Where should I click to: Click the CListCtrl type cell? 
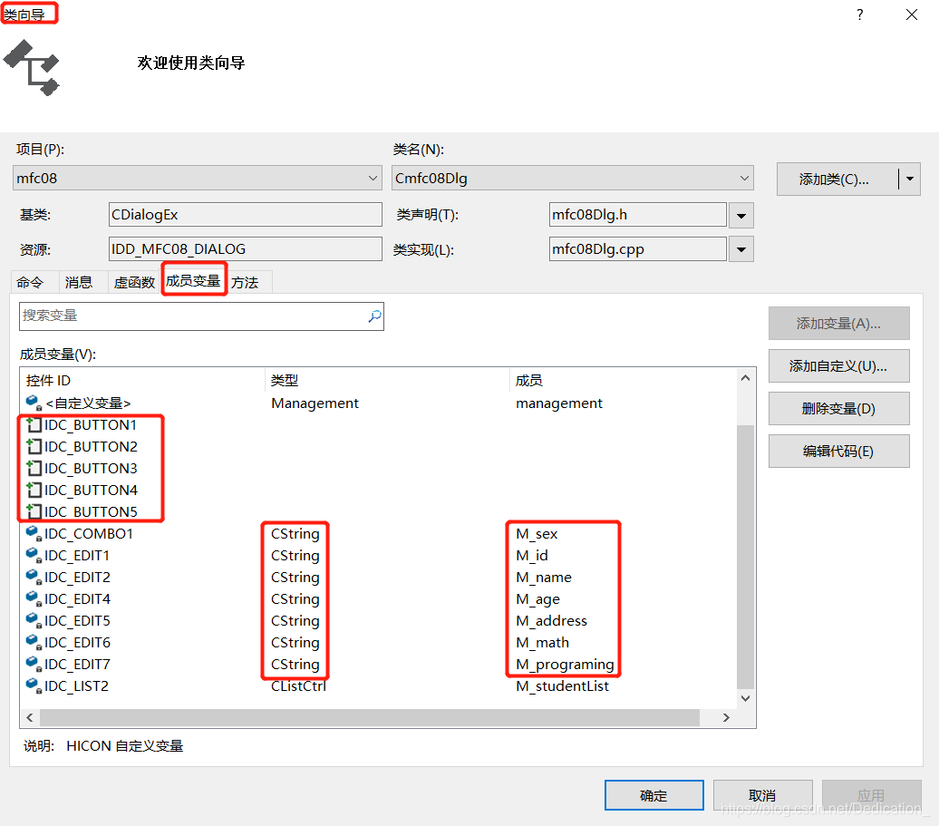298,685
